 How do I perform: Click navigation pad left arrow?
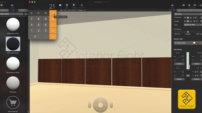pos(96,105)
